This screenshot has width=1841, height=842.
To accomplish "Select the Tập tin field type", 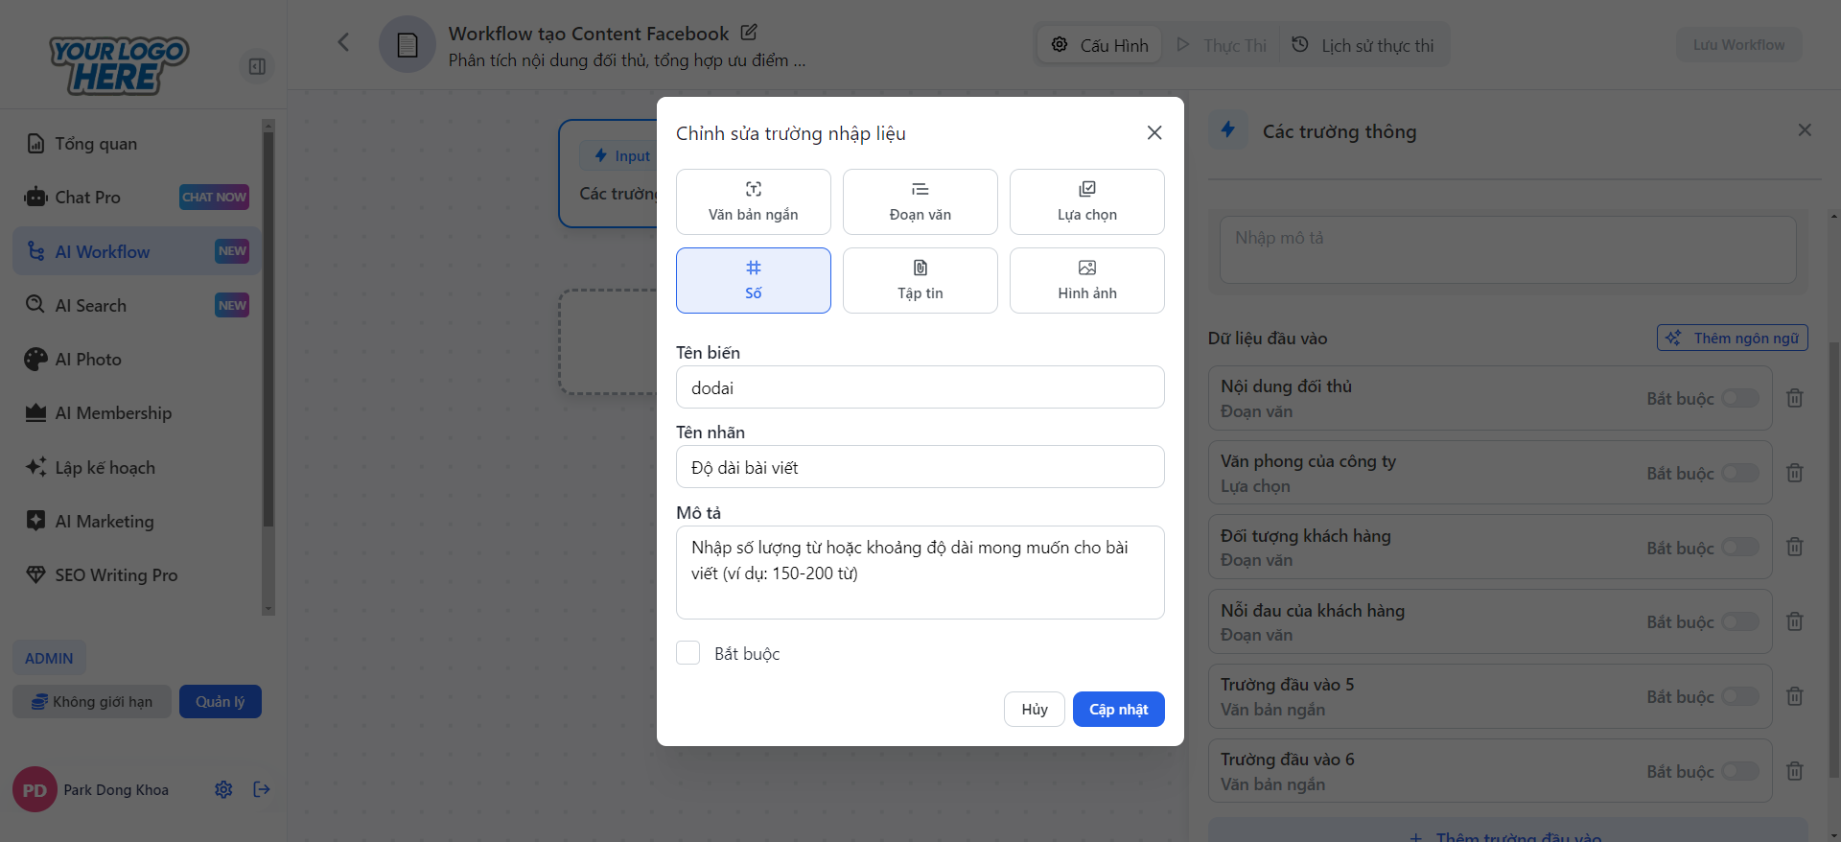I will tap(920, 280).
